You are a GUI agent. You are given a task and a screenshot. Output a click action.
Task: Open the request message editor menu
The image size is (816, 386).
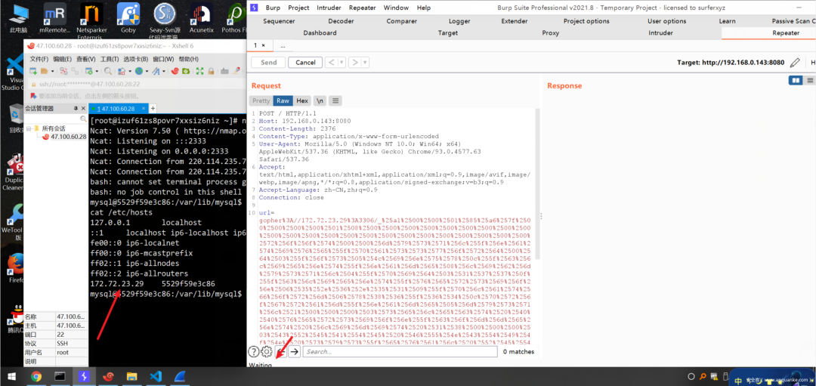coord(335,101)
